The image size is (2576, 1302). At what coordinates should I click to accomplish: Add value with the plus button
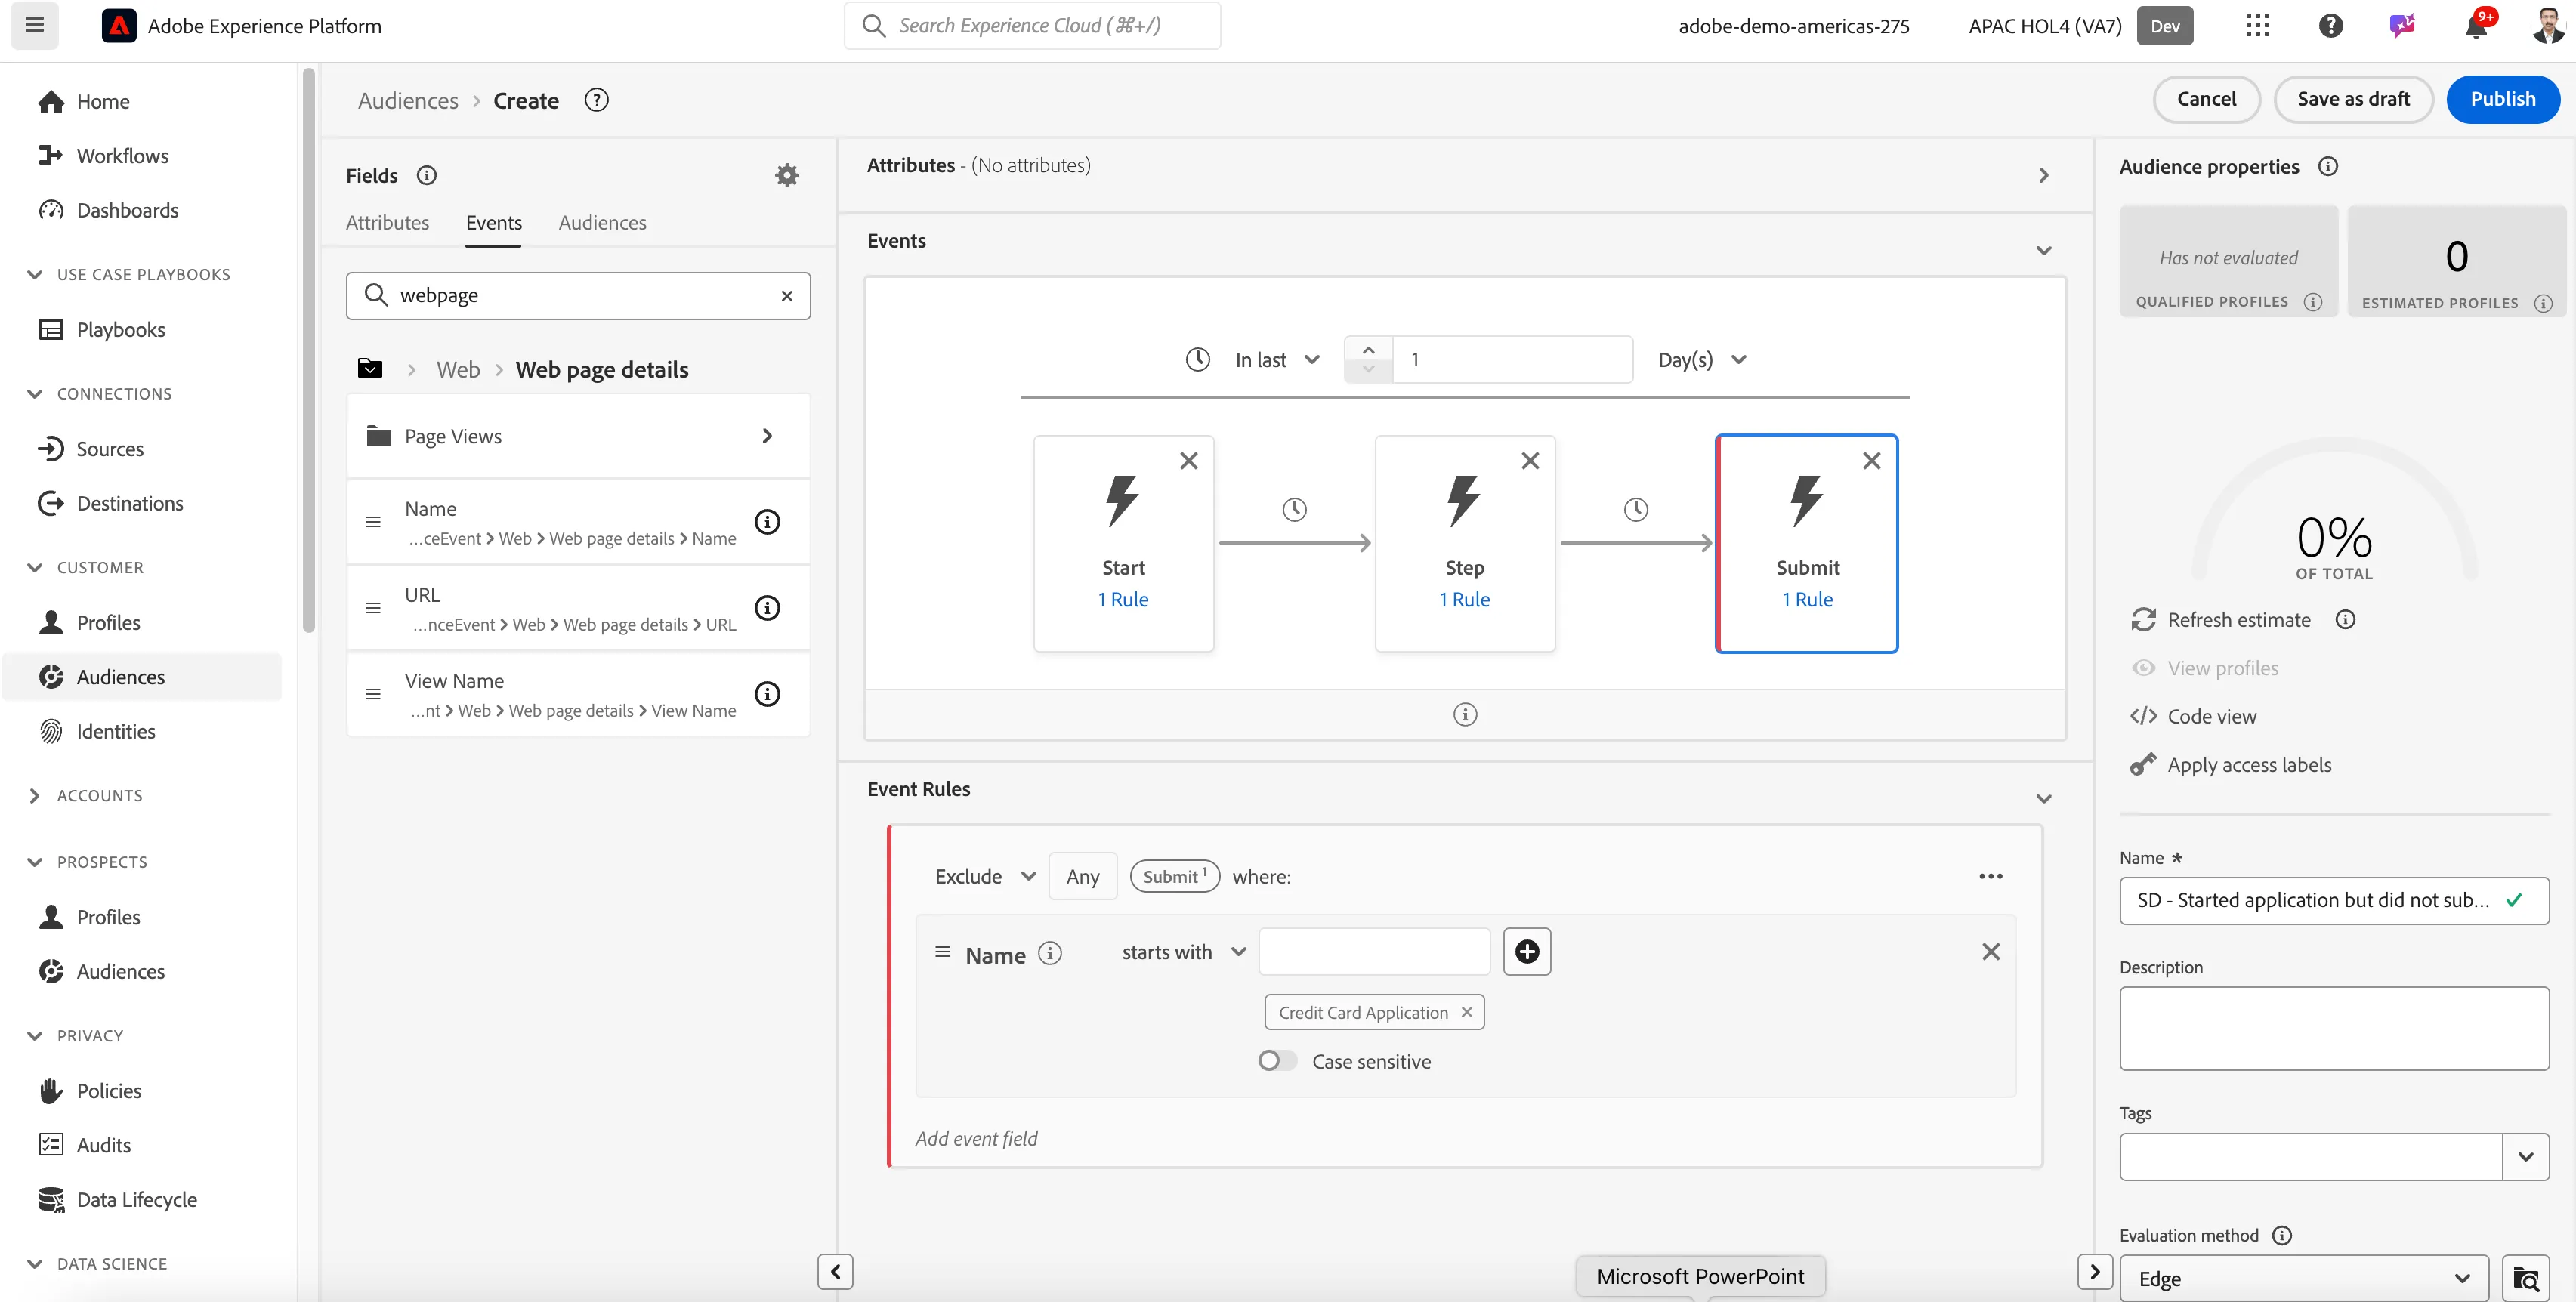(1527, 952)
